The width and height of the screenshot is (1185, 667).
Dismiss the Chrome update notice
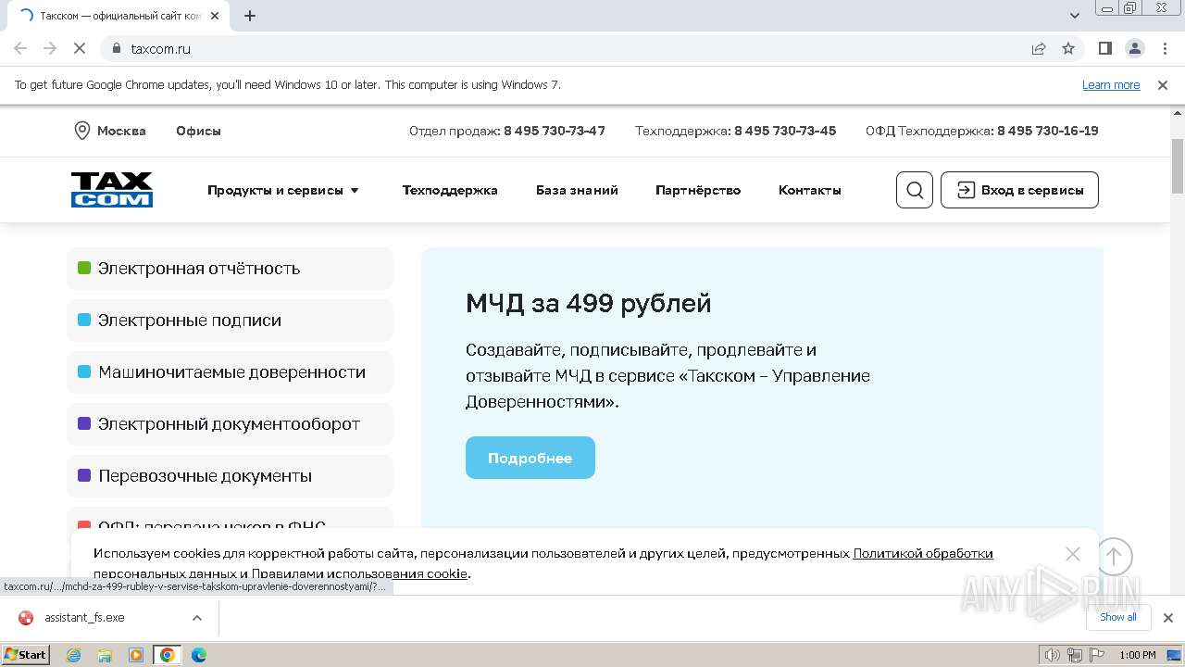tap(1163, 84)
